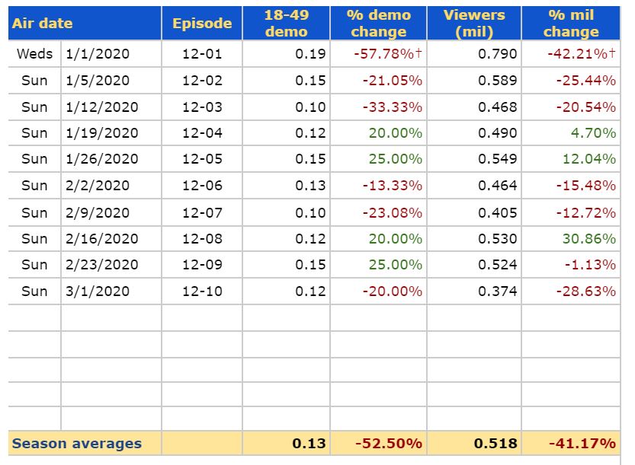Viewport: 635px width, 465px height.
Task: Select the 0.374 viewers cell
Action: pos(498,291)
